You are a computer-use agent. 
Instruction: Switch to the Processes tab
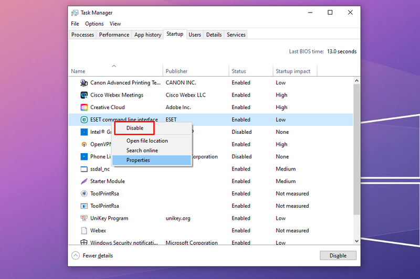(82, 35)
